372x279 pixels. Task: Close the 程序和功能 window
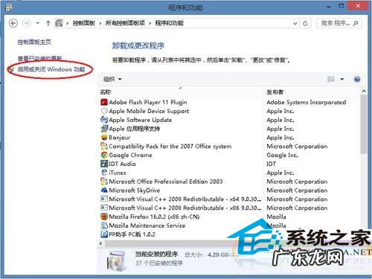pos(358,5)
